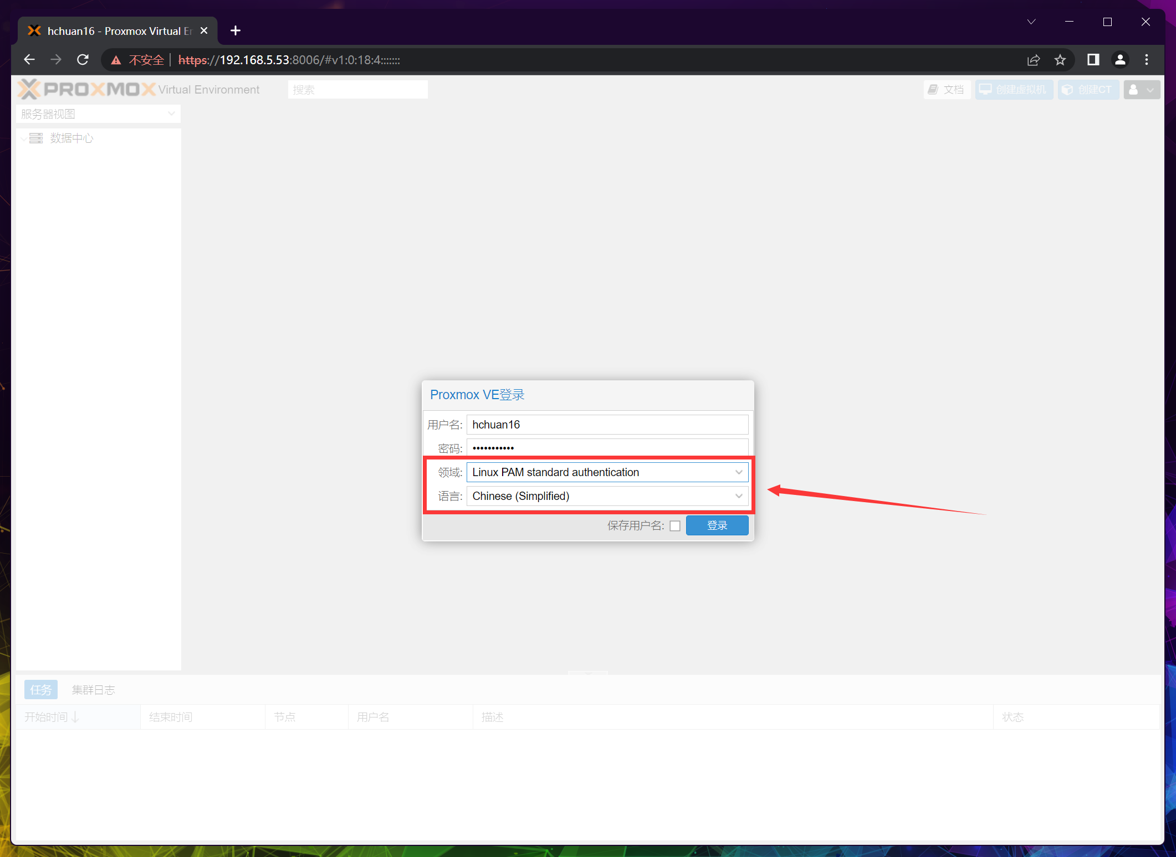Click the browser back arrow
Screen dimensions: 1176x857
pyautogui.click(x=29, y=60)
